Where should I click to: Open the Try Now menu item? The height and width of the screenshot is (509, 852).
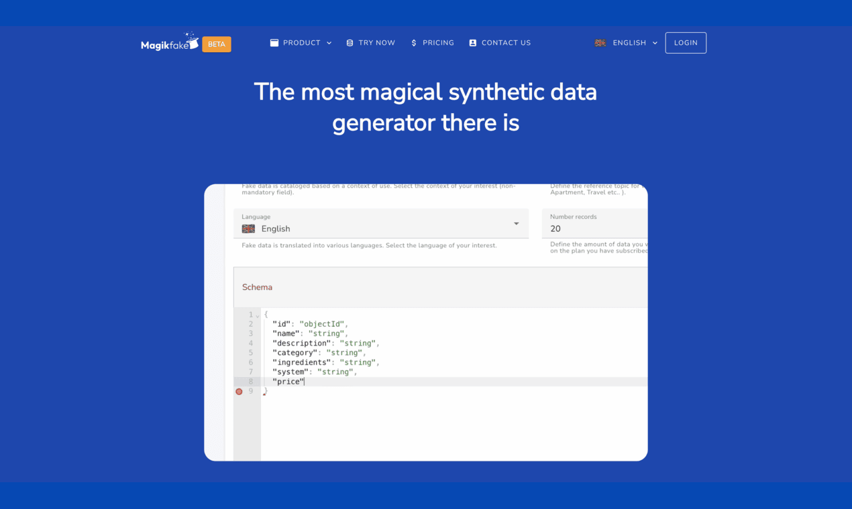[x=376, y=43]
